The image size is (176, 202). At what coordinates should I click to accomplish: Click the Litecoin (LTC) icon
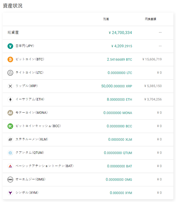pyautogui.click(x=10, y=73)
